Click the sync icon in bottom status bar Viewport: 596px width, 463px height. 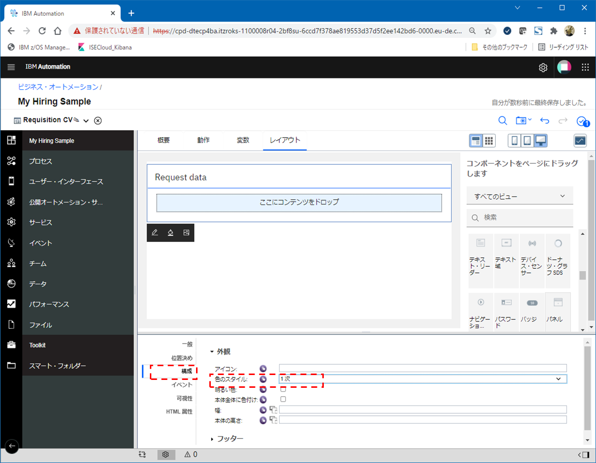click(x=142, y=455)
